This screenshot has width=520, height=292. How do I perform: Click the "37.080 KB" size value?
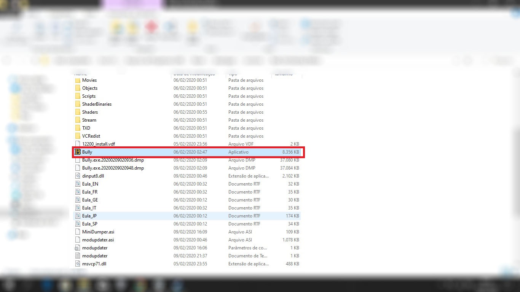pos(289,160)
